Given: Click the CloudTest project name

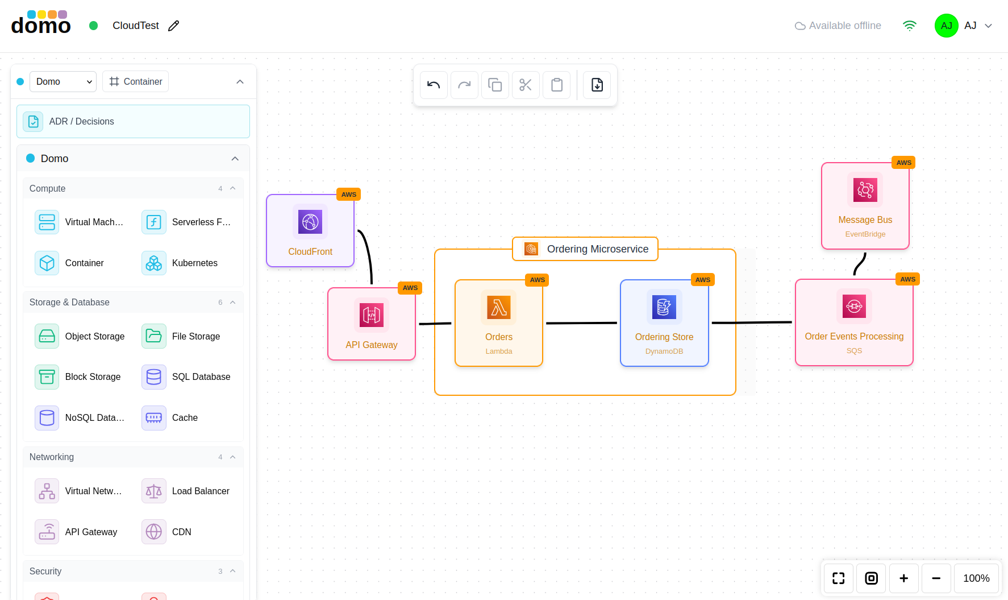Looking at the screenshot, I should pyautogui.click(x=136, y=26).
